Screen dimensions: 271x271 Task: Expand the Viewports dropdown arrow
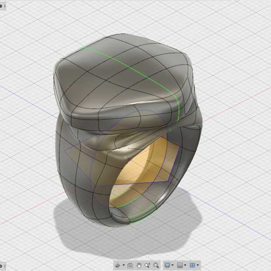coord(198,265)
